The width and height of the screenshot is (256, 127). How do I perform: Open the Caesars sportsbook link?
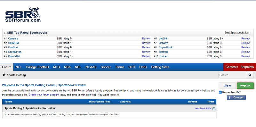coord(13,39)
